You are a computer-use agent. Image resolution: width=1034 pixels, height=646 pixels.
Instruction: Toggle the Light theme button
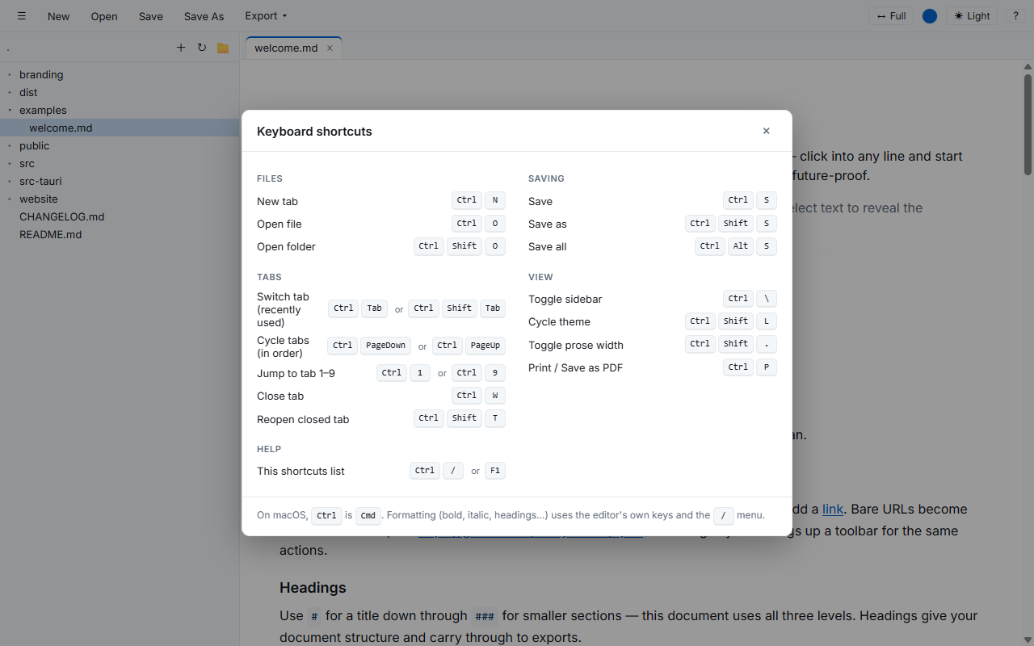972,16
